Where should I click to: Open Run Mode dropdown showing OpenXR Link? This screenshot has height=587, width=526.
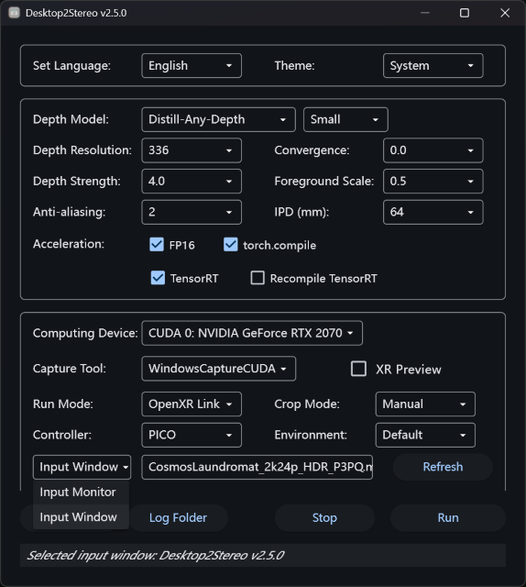192,404
